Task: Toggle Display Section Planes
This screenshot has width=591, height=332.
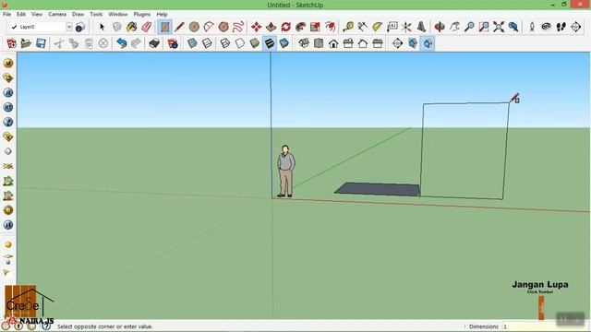Action: [413, 43]
